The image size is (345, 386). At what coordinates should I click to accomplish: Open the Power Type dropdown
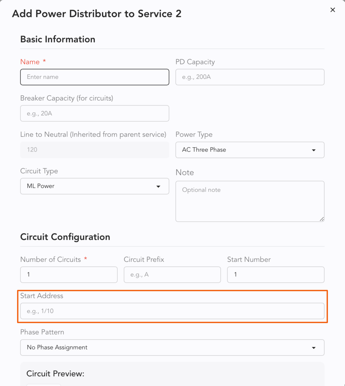(250, 150)
